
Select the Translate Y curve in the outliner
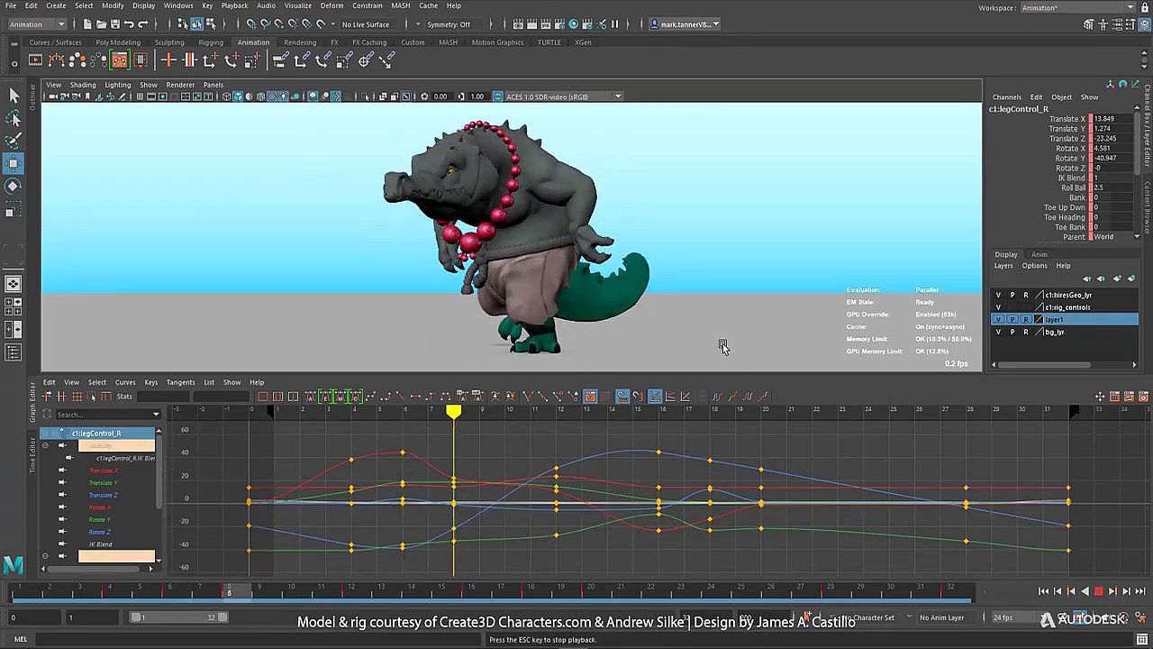click(104, 483)
